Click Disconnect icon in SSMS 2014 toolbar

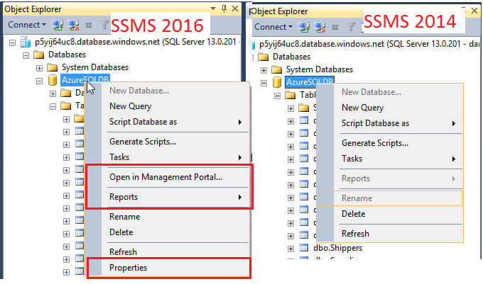pos(320,28)
